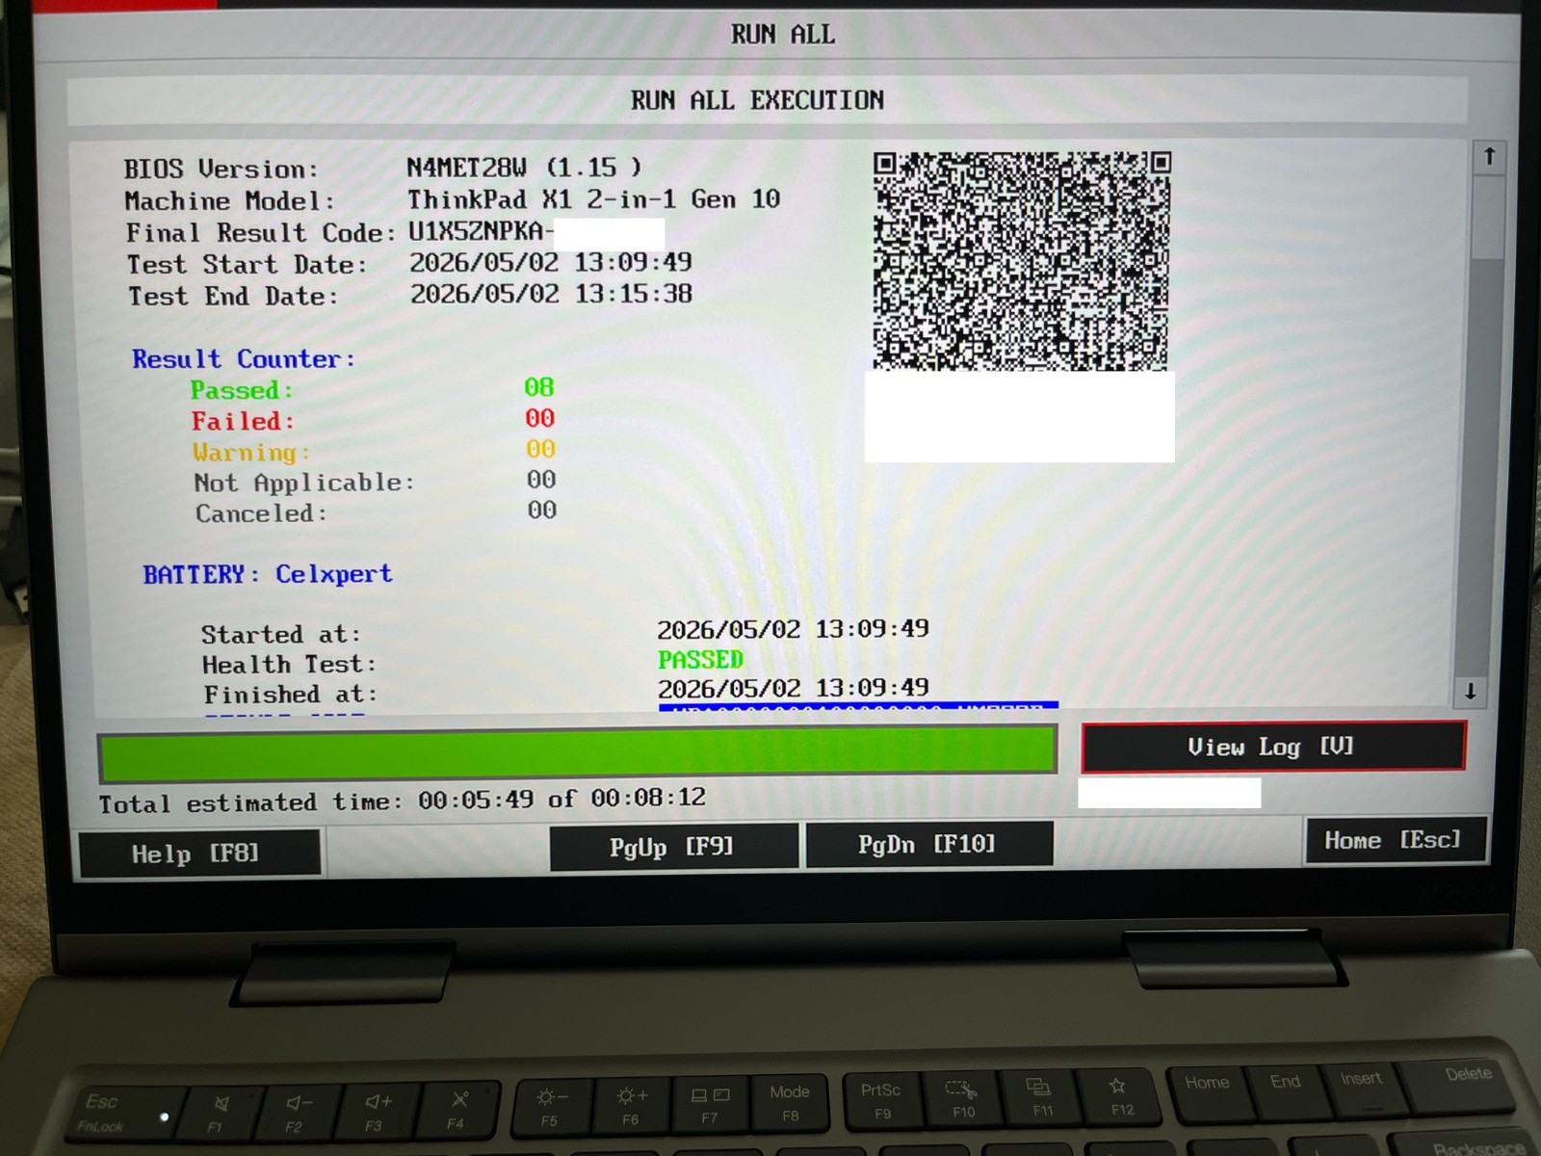The width and height of the screenshot is (1541, 1156).
Task: Click the Canceled count 00
Action: [542, 510]
